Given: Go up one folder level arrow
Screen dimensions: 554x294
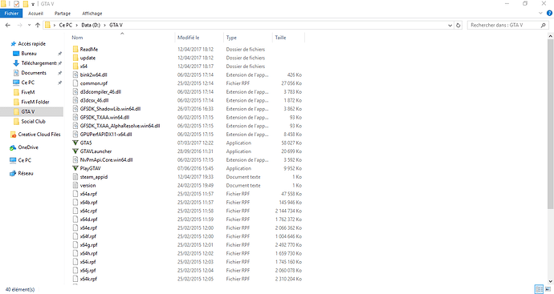Looking at the screenshot, I should 38,25.
